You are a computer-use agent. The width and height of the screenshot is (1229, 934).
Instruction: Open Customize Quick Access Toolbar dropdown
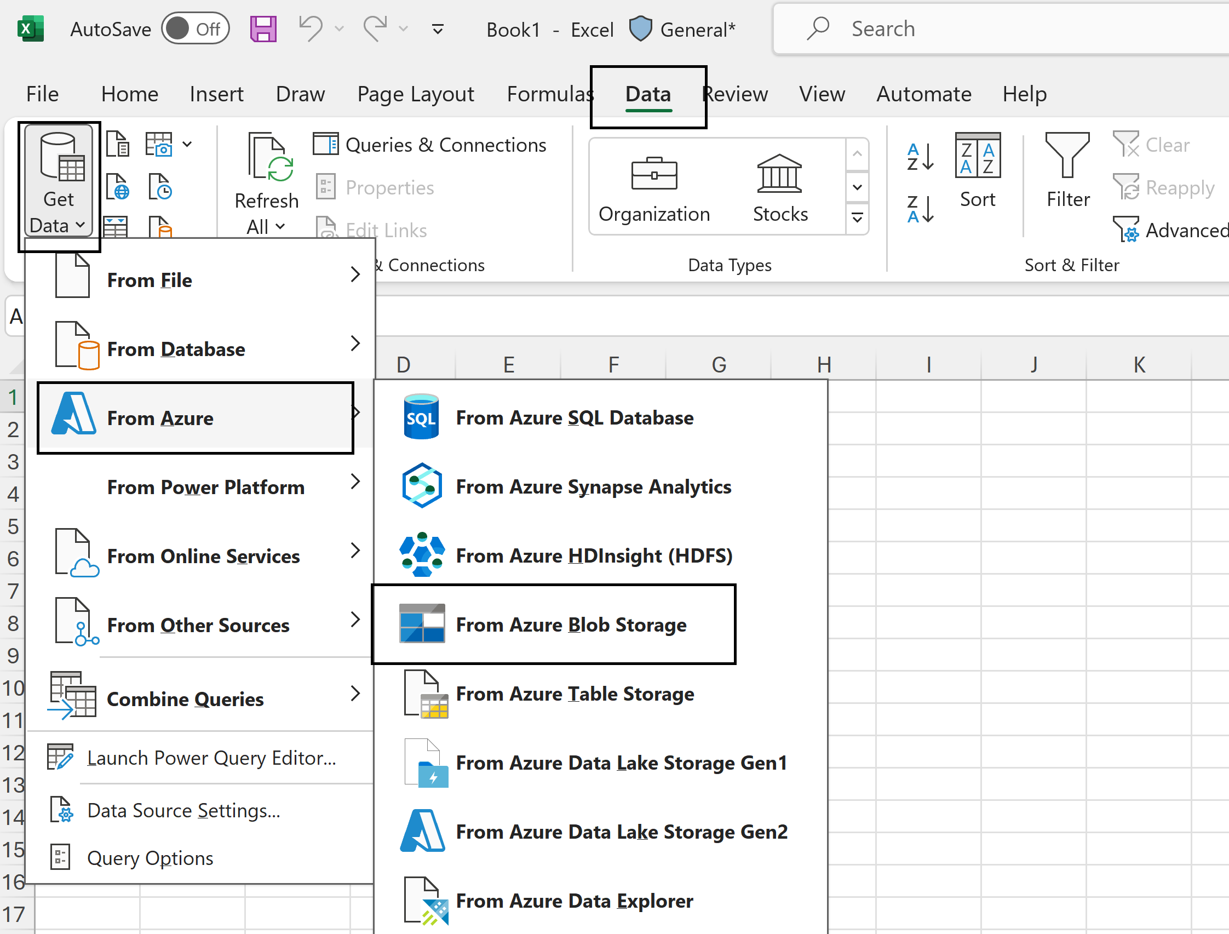pyautogui.click(x=438, y=29)
